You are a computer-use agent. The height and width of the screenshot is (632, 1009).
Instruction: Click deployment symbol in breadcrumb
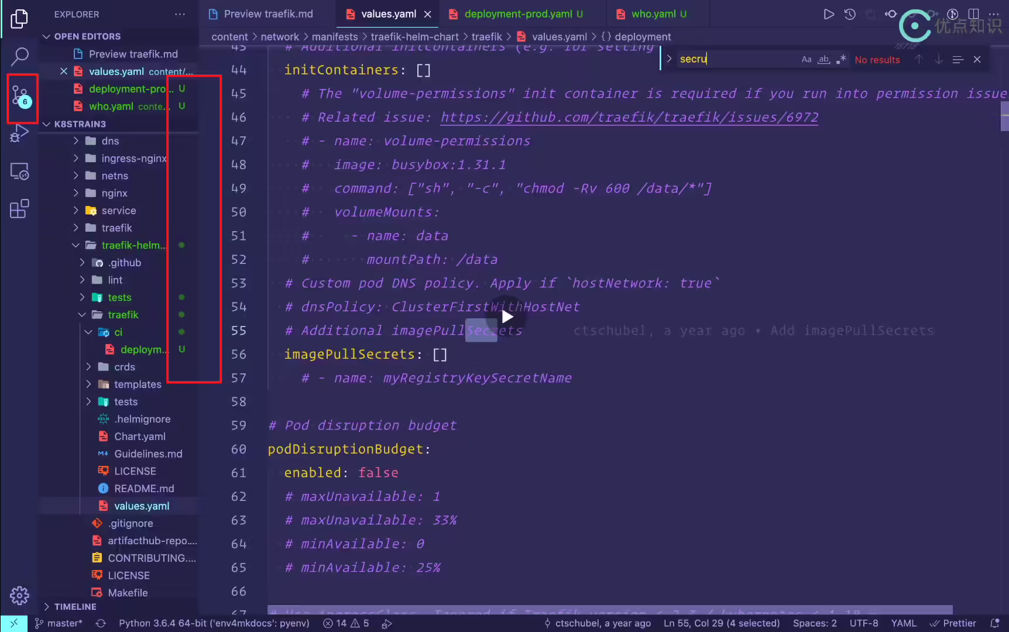click(x=636, y=37)
